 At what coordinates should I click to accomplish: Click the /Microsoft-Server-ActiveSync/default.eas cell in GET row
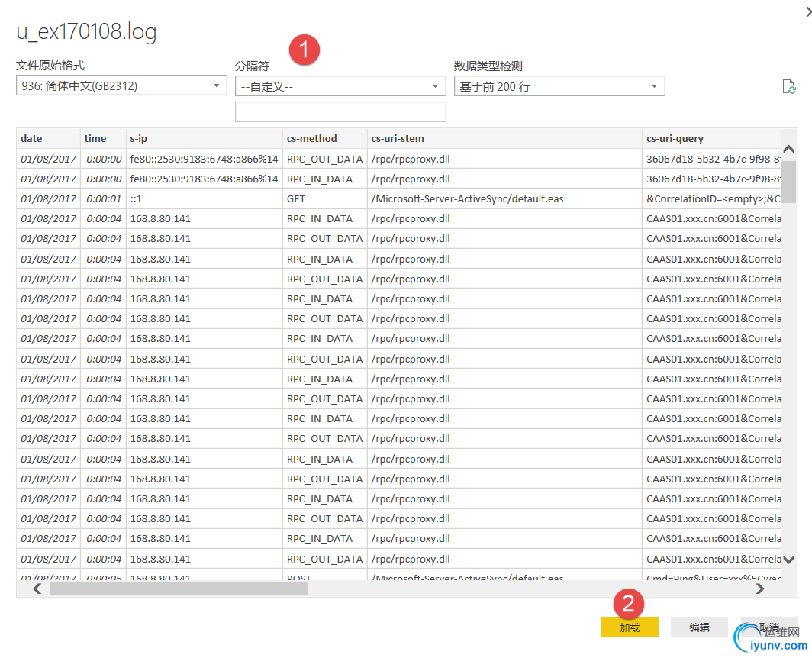(504, 199)
